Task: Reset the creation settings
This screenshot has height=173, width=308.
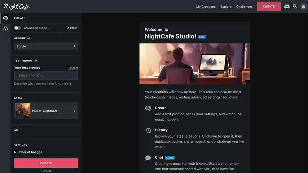Action: point(72,28)
